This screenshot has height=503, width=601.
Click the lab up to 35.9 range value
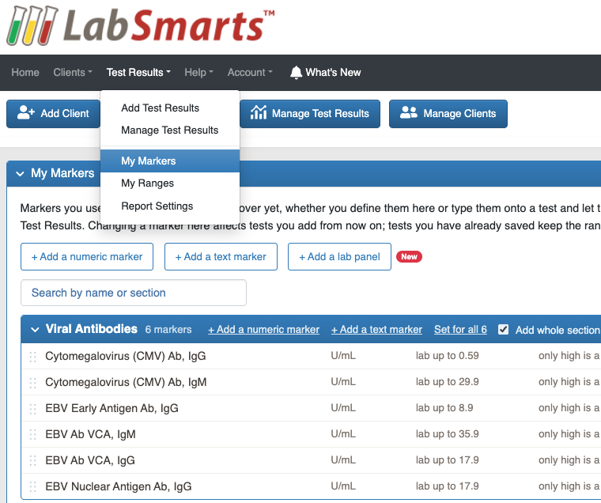tap(448, 434)
